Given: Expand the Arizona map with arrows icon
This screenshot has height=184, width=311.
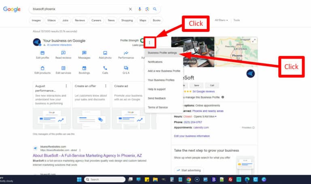Looking at the screenshot, I should coord(253,40).
